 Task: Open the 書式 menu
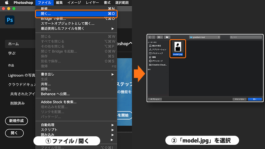click(x=107, y=2)
